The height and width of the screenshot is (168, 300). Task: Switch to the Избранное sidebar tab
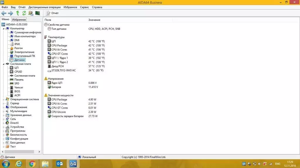pyautogui.click(x=19, y=20)
